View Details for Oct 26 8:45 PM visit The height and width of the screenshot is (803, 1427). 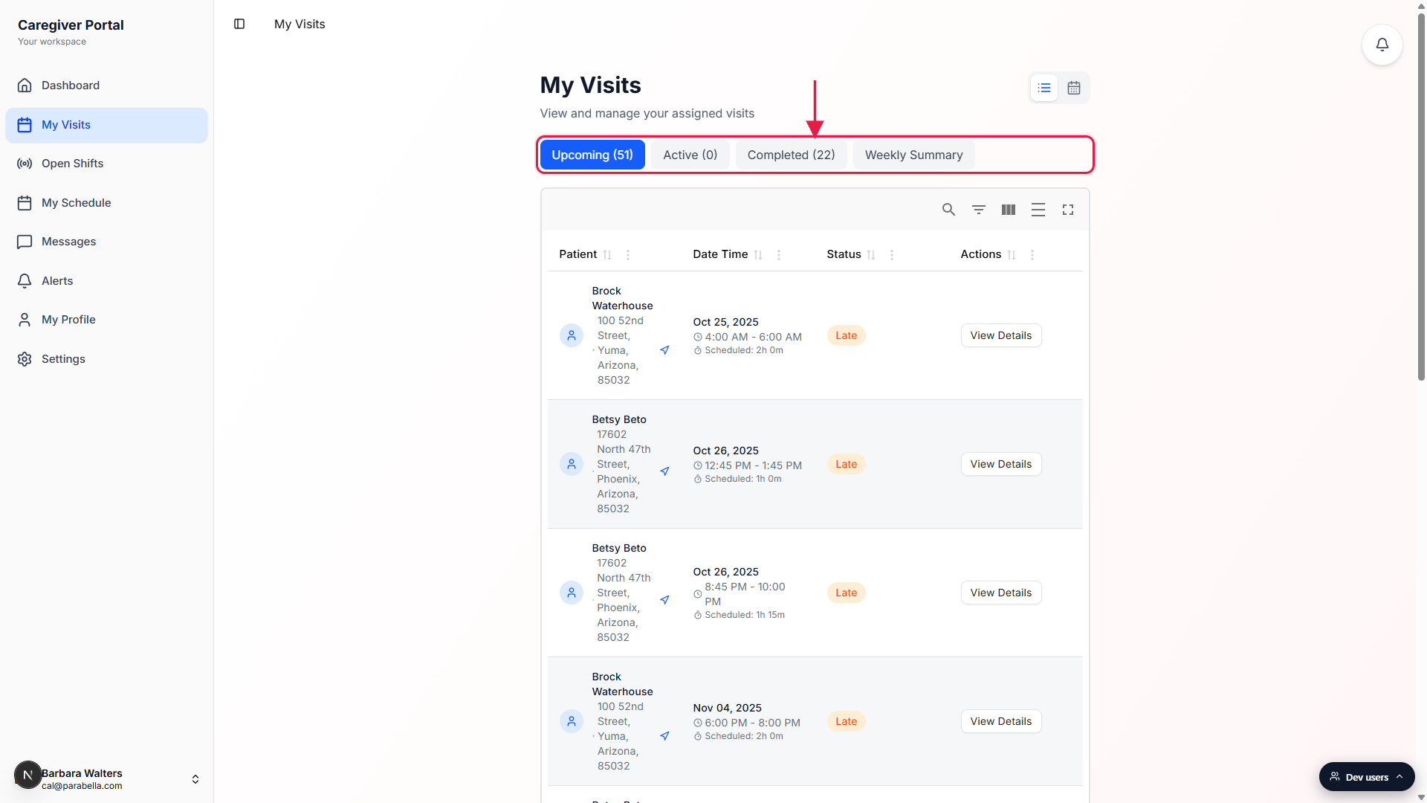click(1000, 593)
